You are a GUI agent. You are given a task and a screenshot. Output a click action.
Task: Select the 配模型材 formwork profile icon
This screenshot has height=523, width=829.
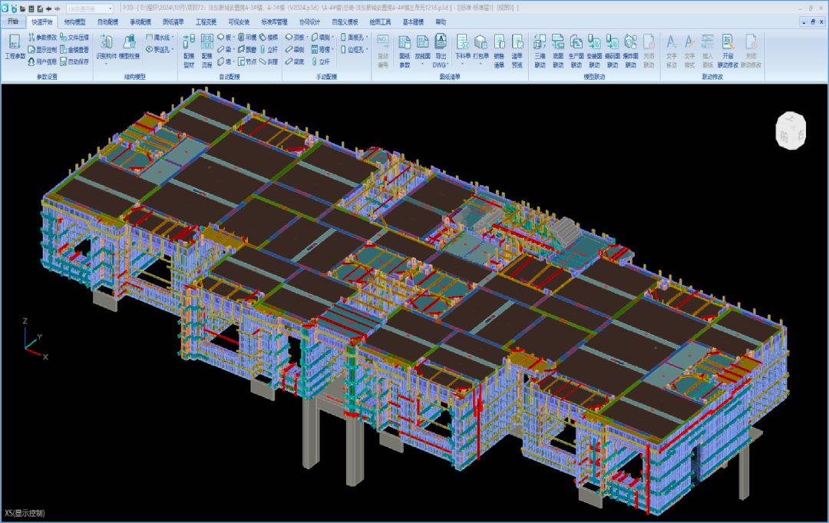click(189, 51)
